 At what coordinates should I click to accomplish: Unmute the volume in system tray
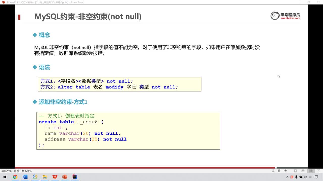(305, 177)
